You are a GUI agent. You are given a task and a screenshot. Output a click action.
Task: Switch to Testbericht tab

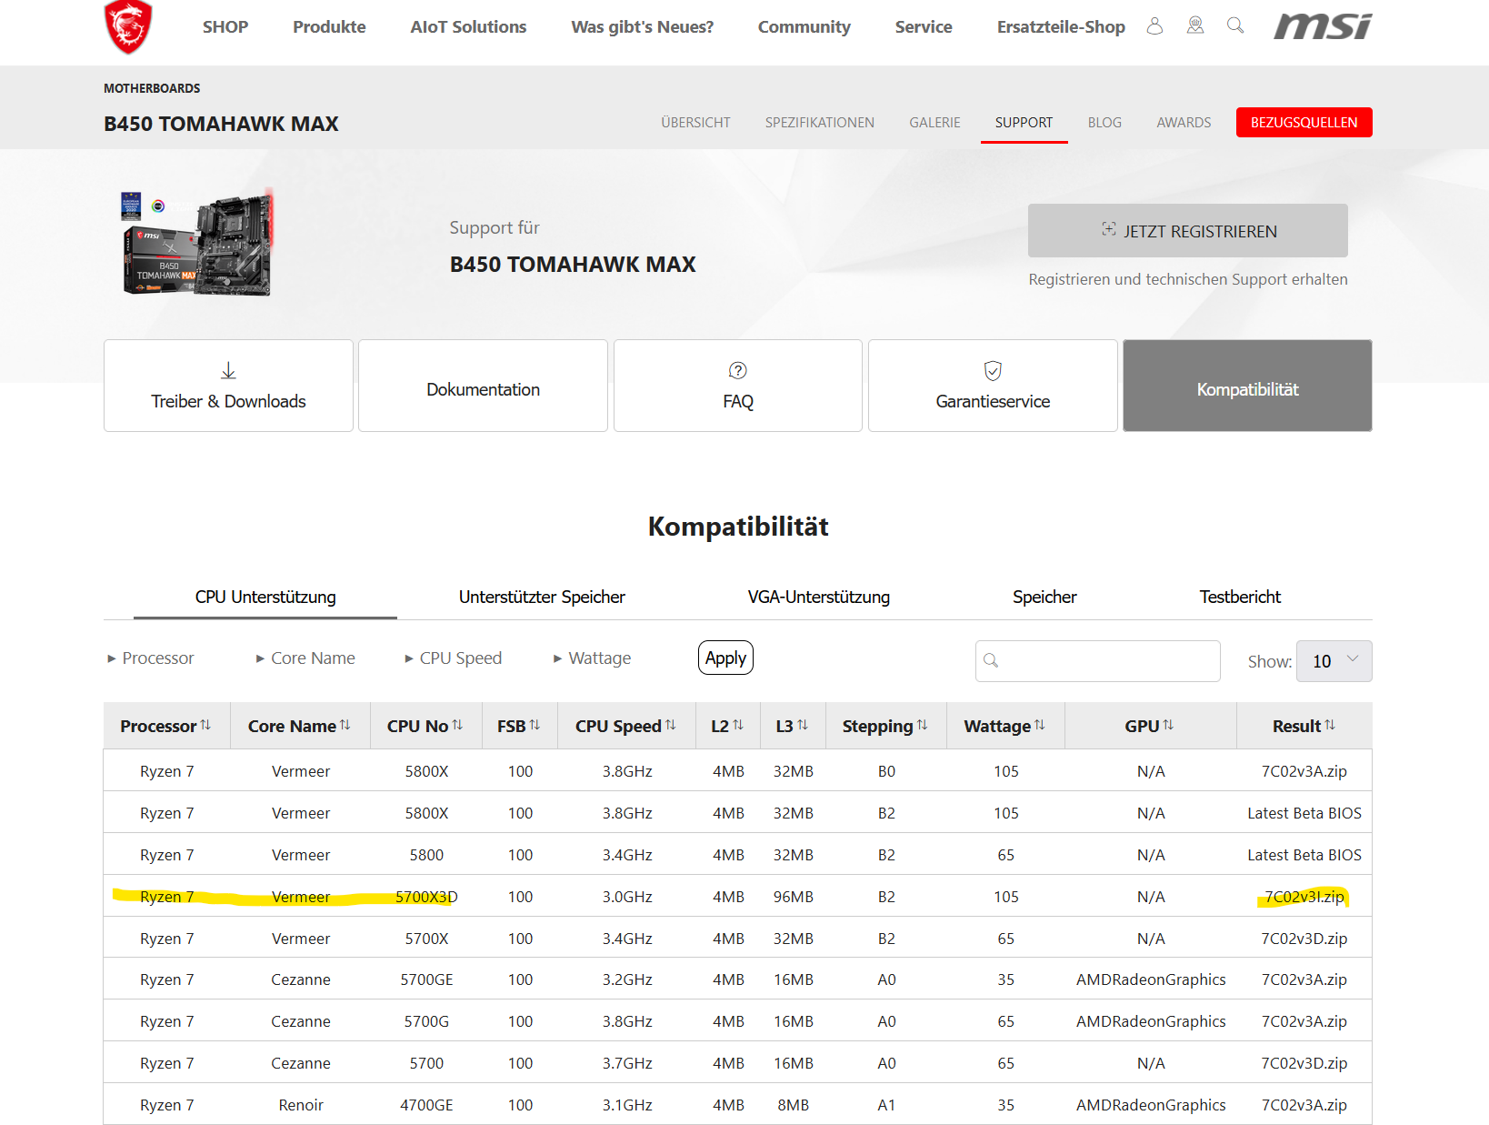1240,598
